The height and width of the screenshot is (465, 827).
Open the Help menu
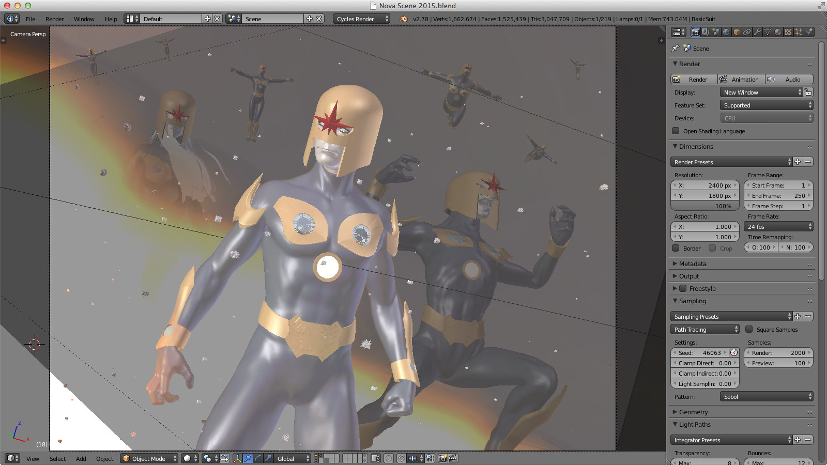[x=111, y=19]
